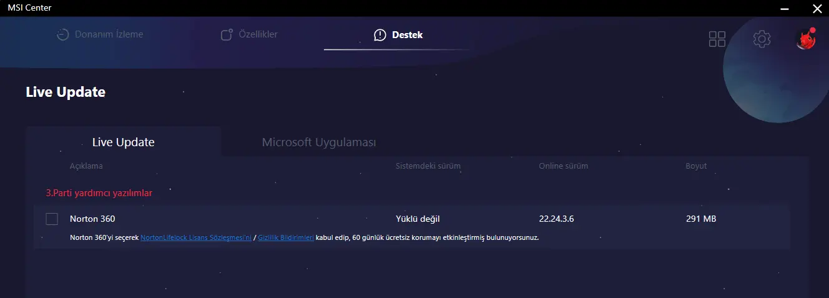
Task: Select the Destek tab
Action: 398,35
